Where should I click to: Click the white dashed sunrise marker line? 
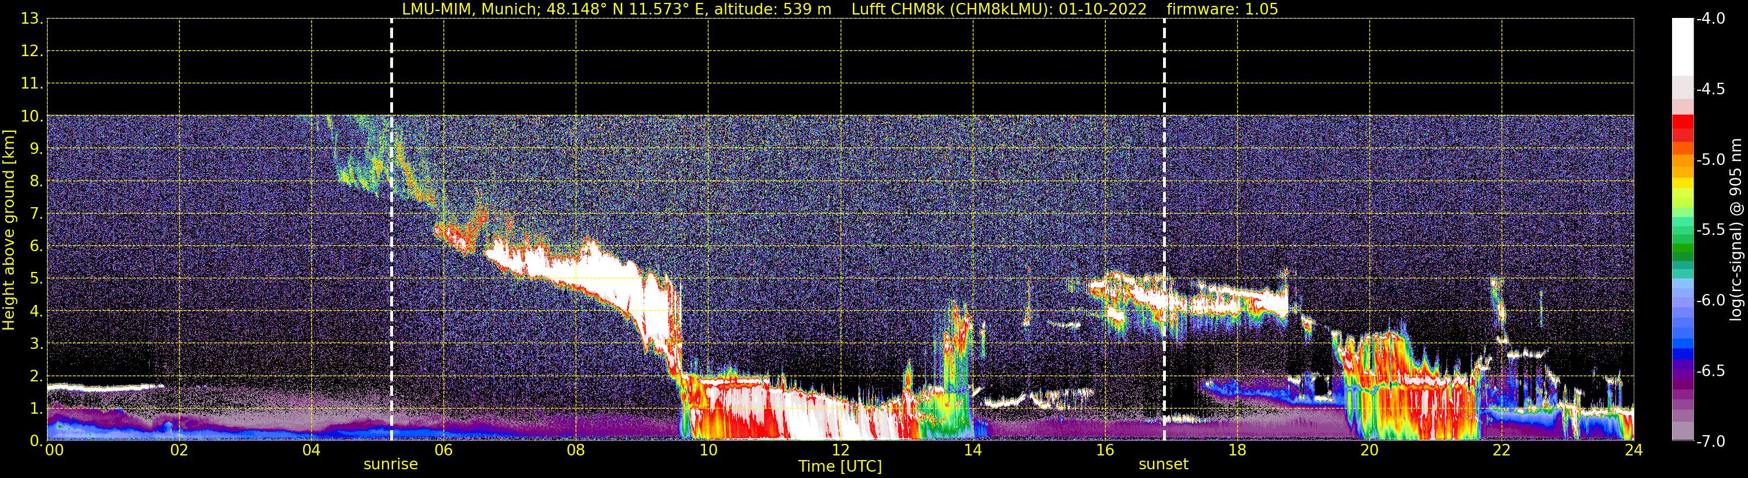391,230
